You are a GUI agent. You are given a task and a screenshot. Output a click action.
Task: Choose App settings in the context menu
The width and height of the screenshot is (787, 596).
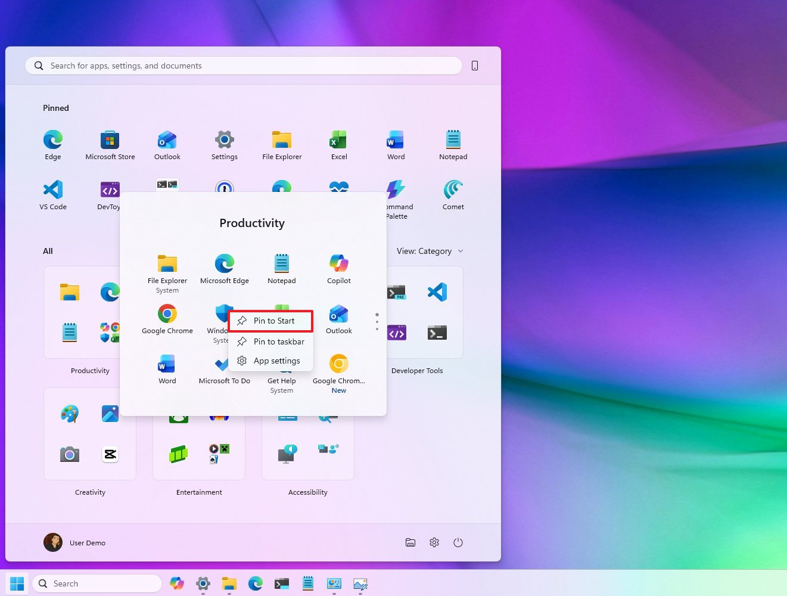(x=271, y=361)
